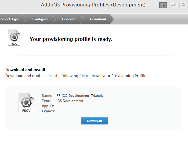Go to the Select Type step
Image resolution: width=188 pixels, height=143 pixels.
10,19
